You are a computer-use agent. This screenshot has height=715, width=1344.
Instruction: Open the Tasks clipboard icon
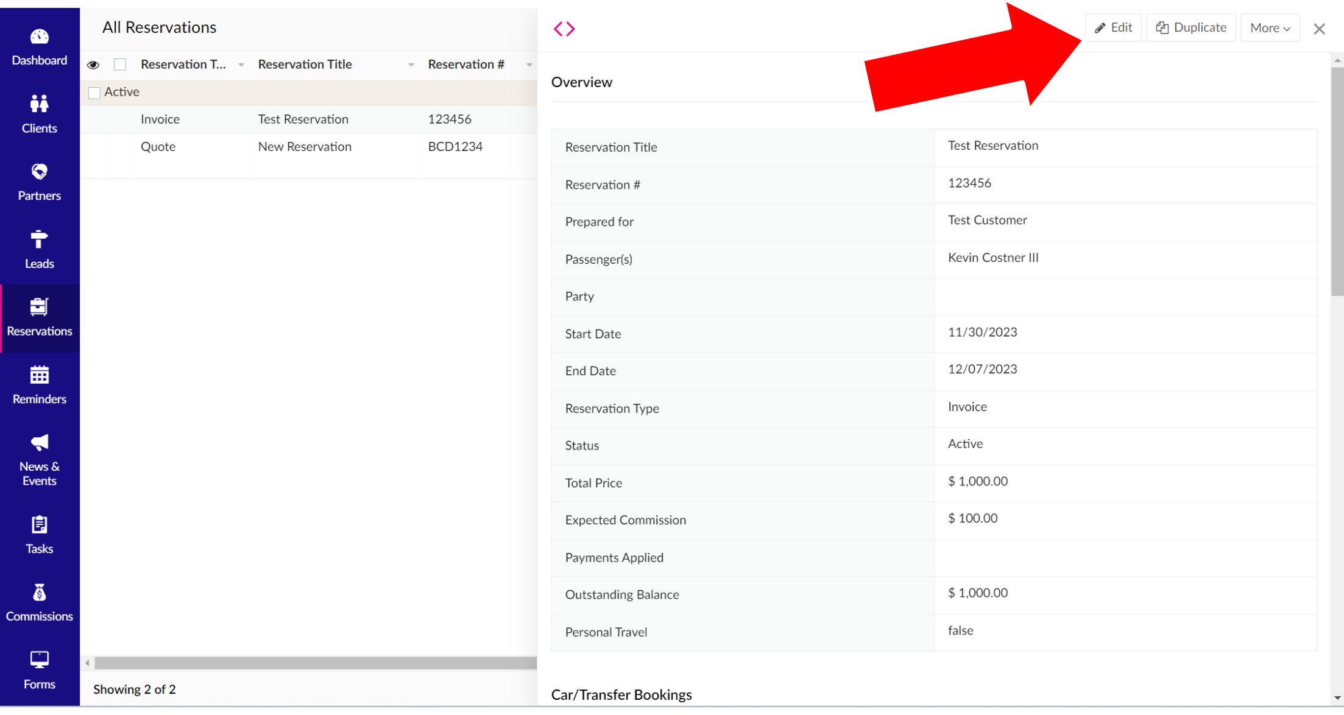point(39,524)
